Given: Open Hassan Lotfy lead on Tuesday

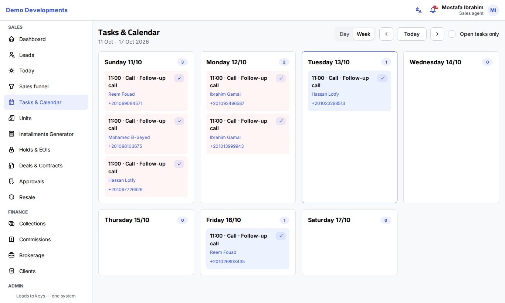Looking at the screenshot, I should tap(325, 94).
